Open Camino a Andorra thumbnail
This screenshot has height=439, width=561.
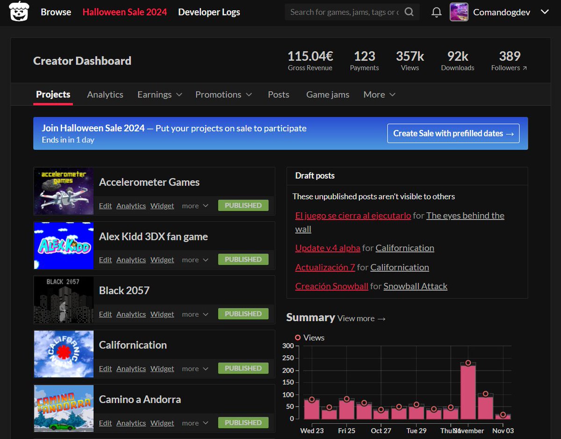(x=64, y=408)
